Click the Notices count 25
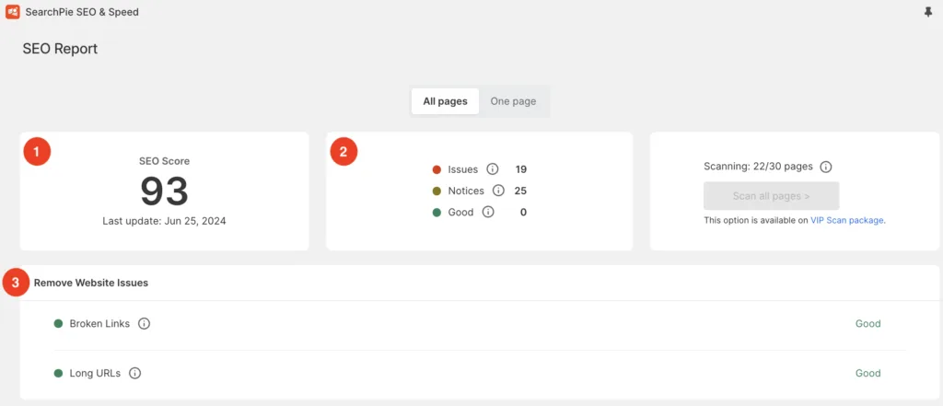 click(521, 191)
